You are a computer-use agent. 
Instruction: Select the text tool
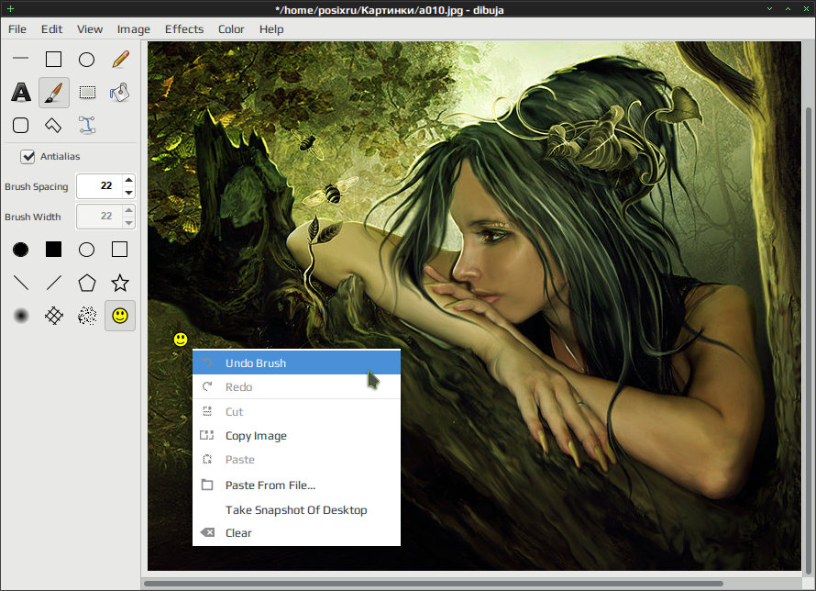pos(21,92)
